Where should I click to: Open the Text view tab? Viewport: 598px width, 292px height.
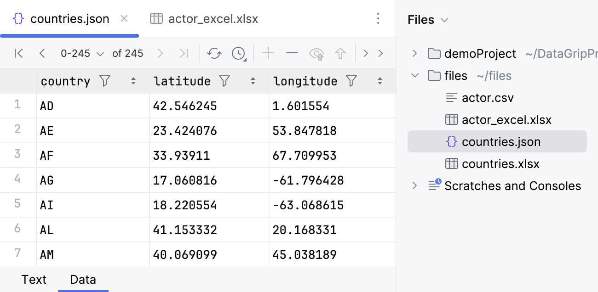pyautogui.click(x=34, y=279)
